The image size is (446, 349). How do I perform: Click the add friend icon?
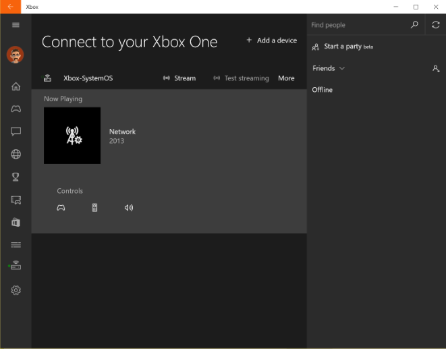click(436, 69)
